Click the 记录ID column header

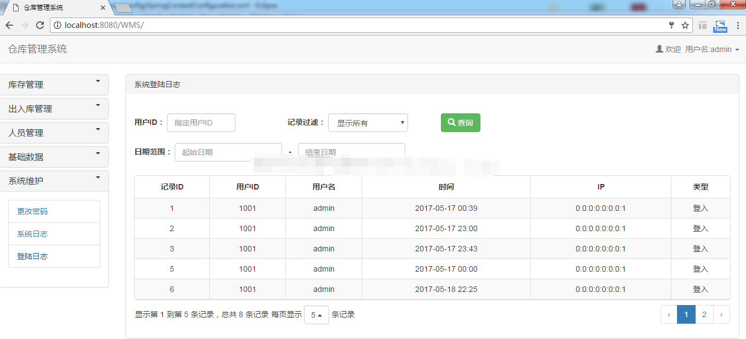[172, 187]
